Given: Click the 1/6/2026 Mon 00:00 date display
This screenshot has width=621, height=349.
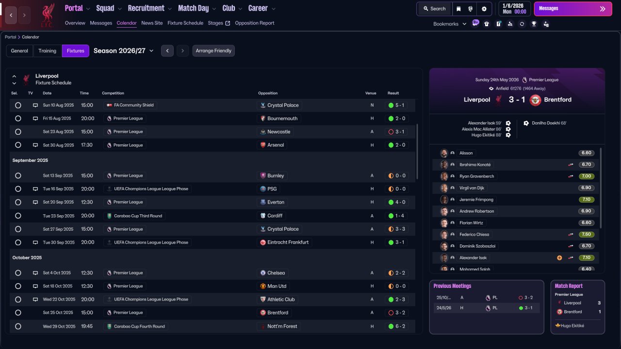Looking at the screenshot, I should pyautogui.click(x=515, y=9).
